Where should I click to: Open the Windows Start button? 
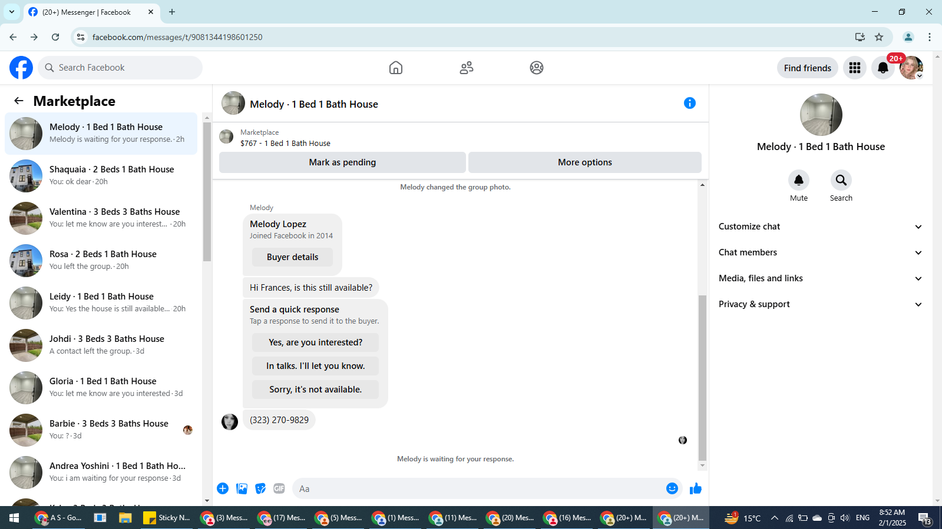point(14,518)
